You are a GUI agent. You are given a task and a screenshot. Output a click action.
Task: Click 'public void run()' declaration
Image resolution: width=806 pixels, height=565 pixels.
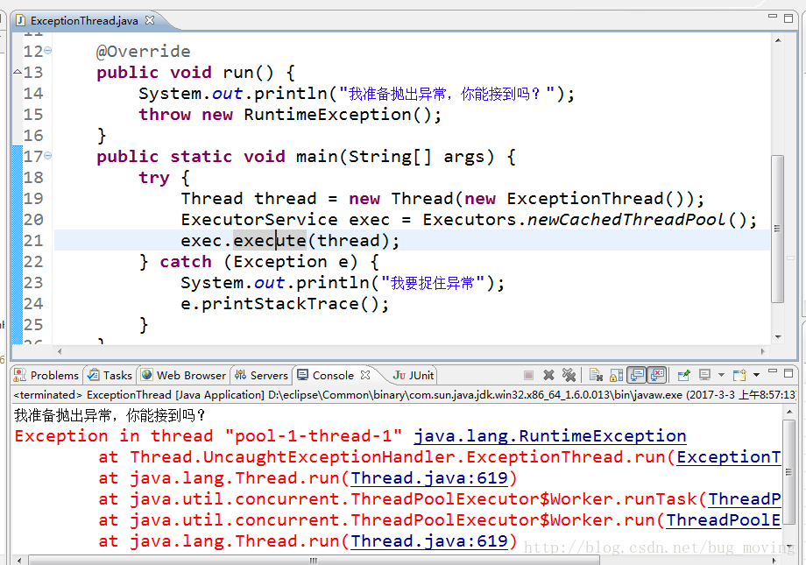tap(185, 73)
